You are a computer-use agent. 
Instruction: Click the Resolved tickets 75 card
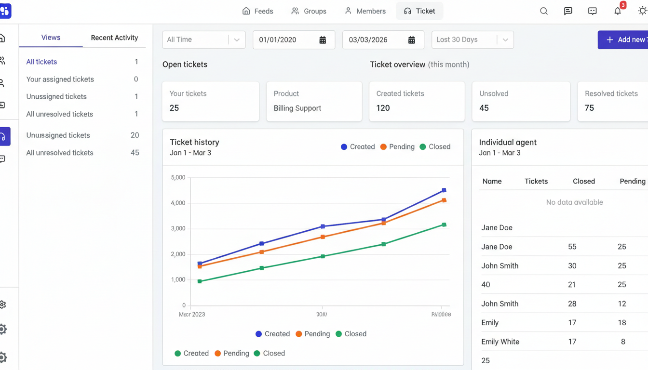[x=613, y=101]
